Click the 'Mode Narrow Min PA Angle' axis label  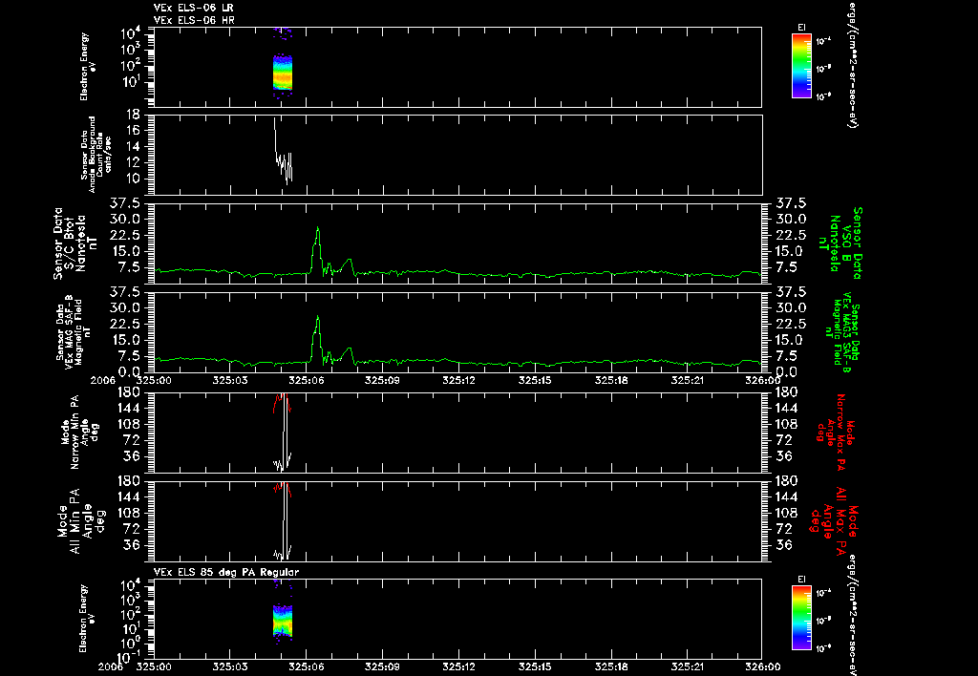coord(80,432)
